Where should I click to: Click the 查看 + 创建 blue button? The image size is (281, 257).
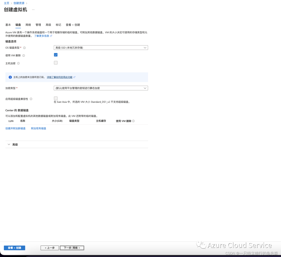[15, 248]
